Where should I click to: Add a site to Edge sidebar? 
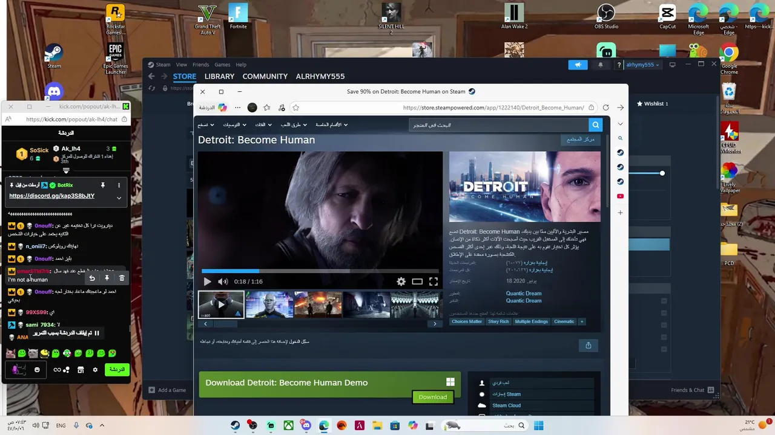point(620,213)
